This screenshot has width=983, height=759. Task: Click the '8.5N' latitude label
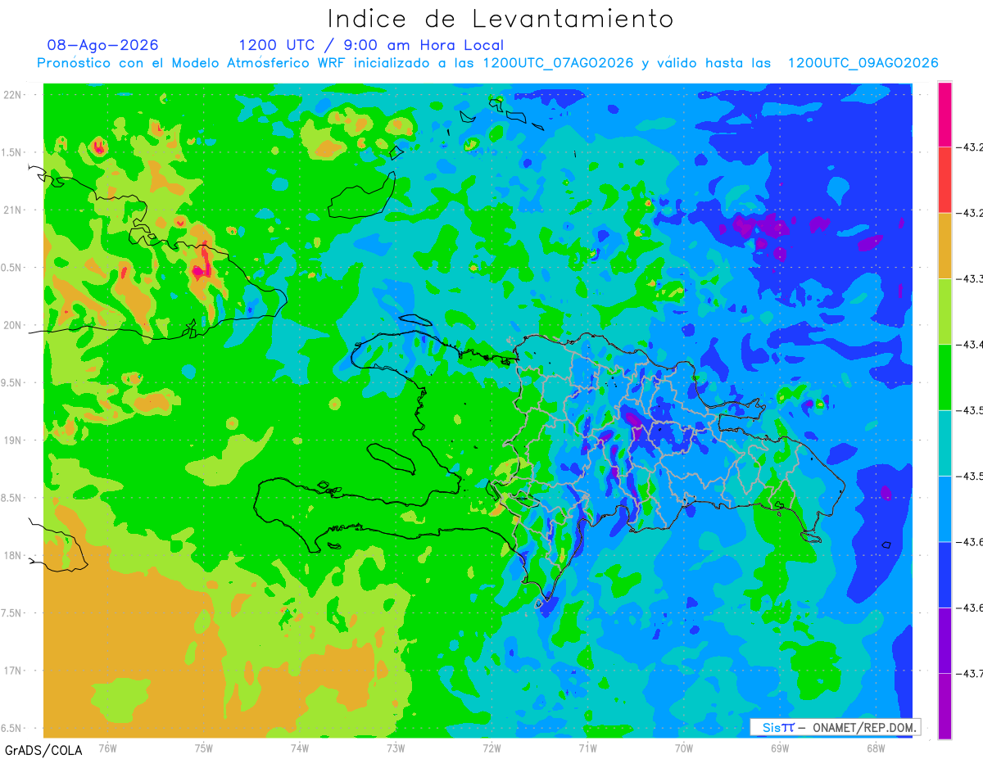tap(13, 498)
